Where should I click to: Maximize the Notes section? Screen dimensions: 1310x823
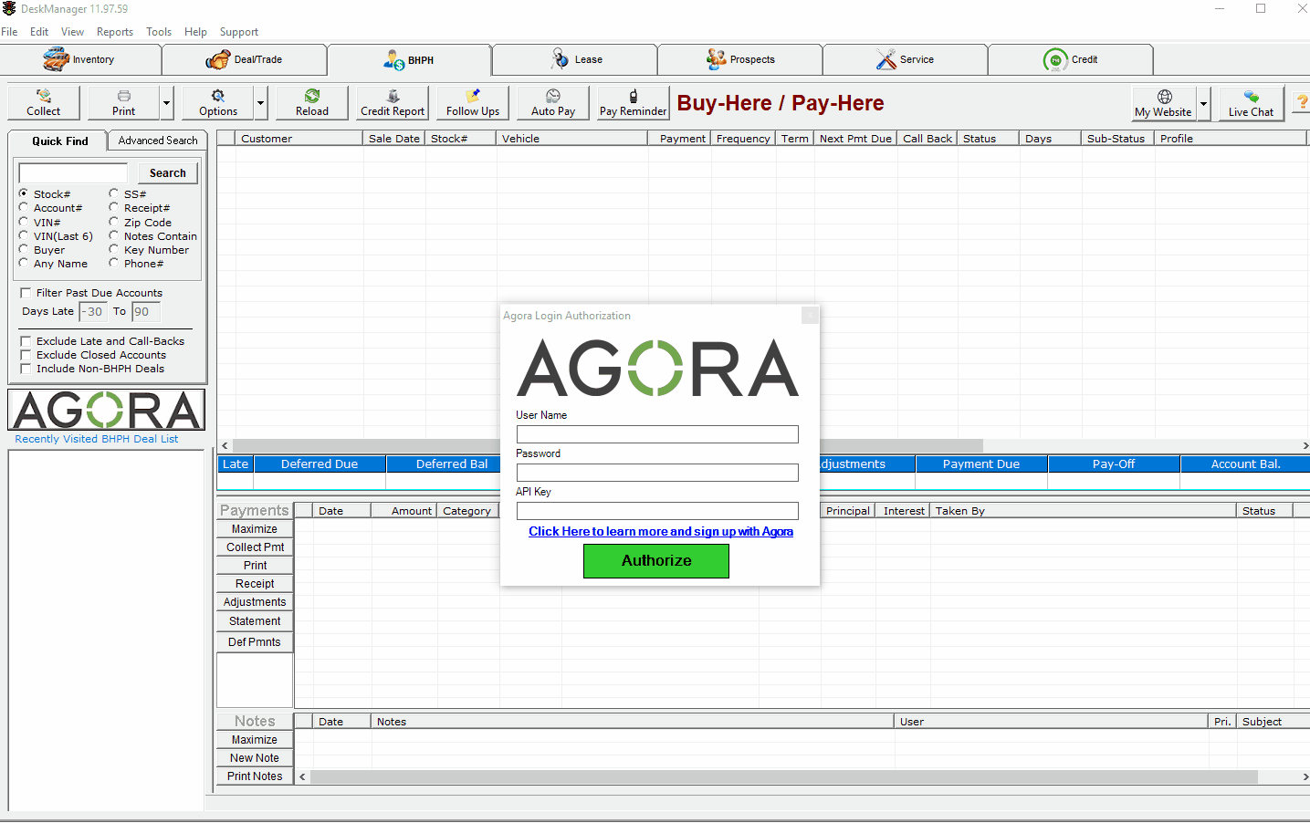pyautogui.click(x=255, y=740)
